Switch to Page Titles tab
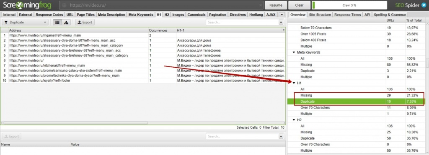Image resolution: width=429 pixels, height=155 pixels. [85, 15]
